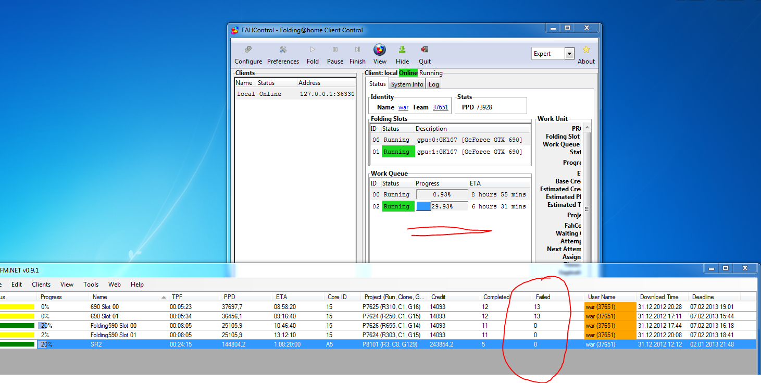Open Clients menu in HFM.NET
This screenshot has height=383, width=761.
41,285
